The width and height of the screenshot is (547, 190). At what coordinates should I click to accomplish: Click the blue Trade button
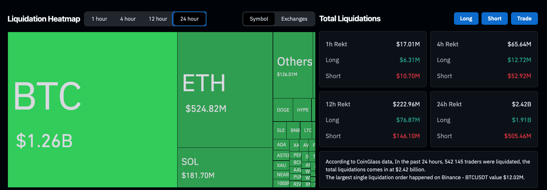(x=524, y=19)
